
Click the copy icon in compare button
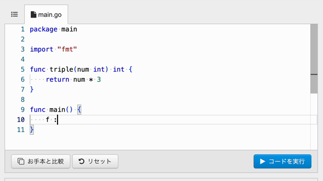[x=21, y=161]
